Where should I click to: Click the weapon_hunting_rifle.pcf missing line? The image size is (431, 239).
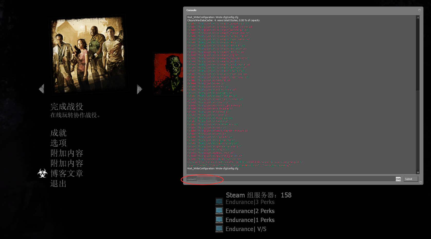(218, 36)
